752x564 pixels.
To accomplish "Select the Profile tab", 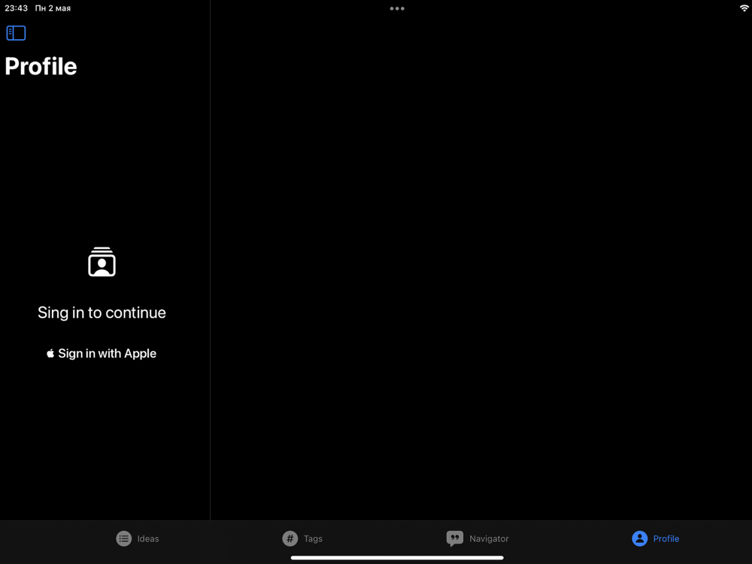I will click(x=656, y=538).
